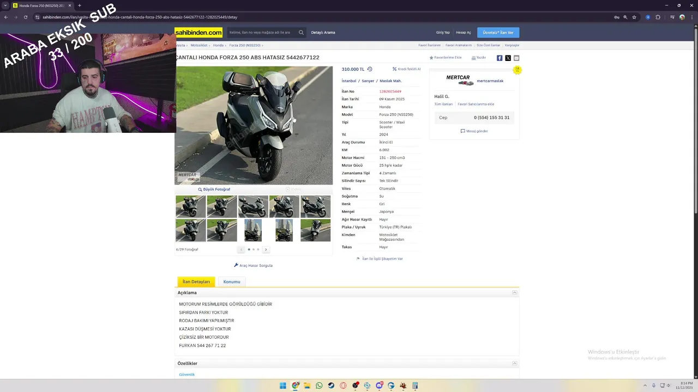Open Calculator from taskbar

click(x=415, y=385)
